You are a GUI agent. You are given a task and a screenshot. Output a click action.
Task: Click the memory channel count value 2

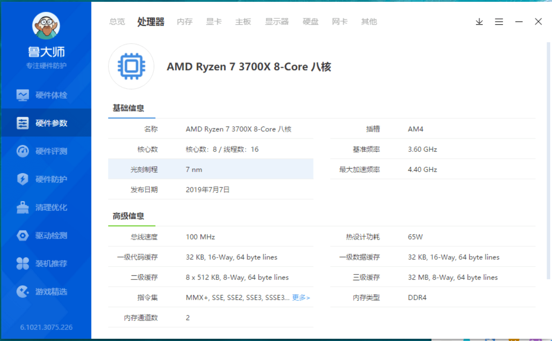click(188, 318)
